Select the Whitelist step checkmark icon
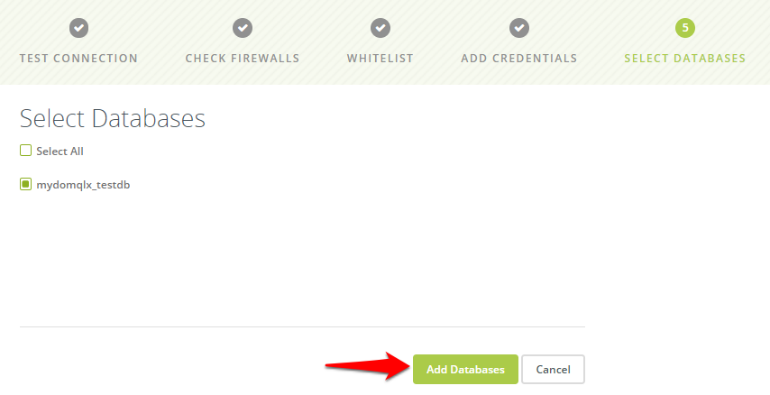 [x=380, y=28]
